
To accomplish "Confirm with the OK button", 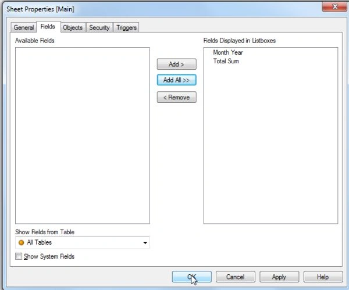I will (191, 277).
